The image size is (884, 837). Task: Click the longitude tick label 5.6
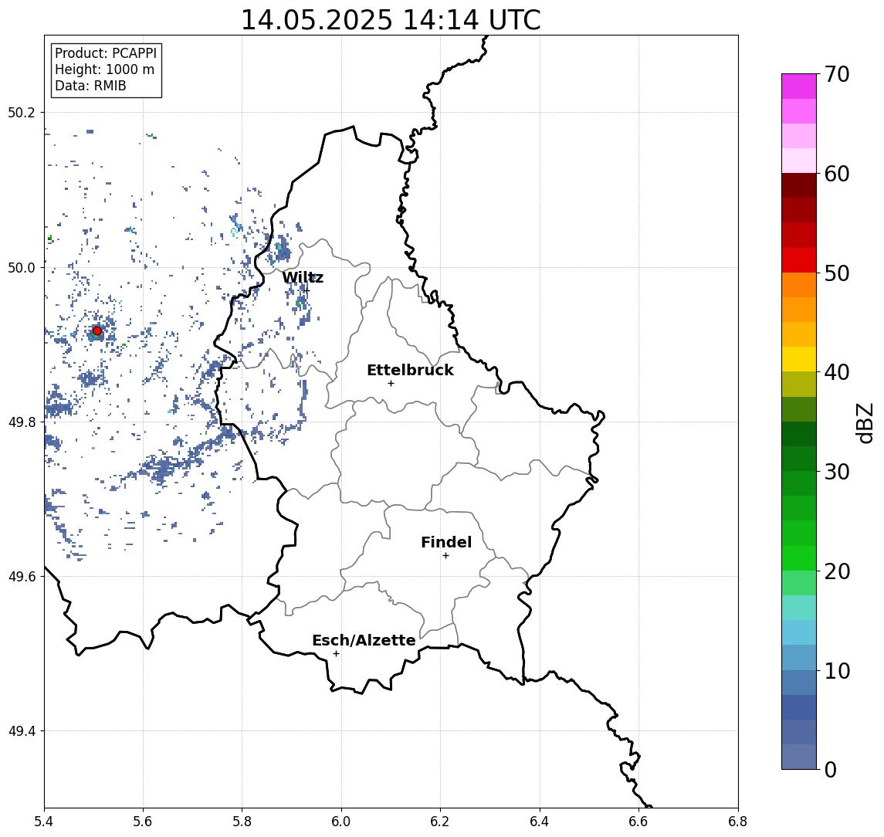[143, 822]
